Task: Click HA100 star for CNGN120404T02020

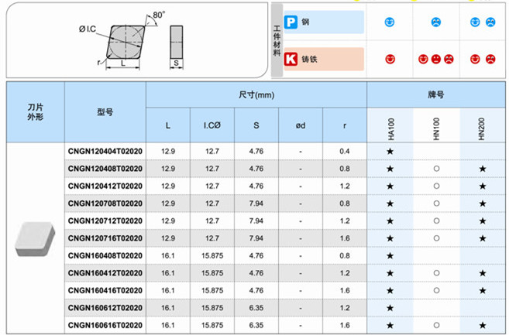Action: [390, 151]
